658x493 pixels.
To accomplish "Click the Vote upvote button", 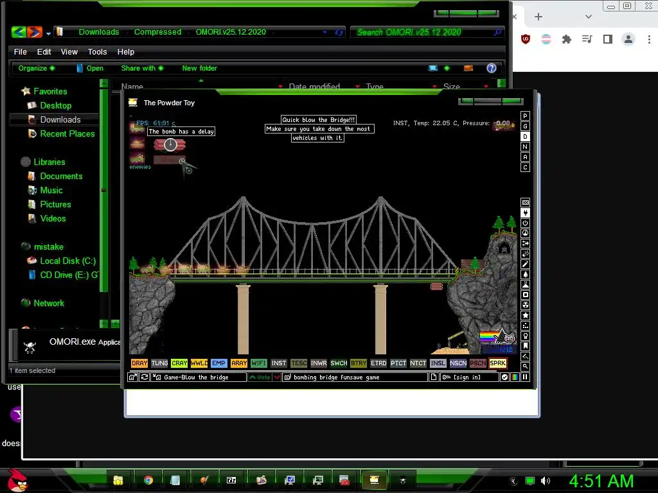I will point(260,377).
